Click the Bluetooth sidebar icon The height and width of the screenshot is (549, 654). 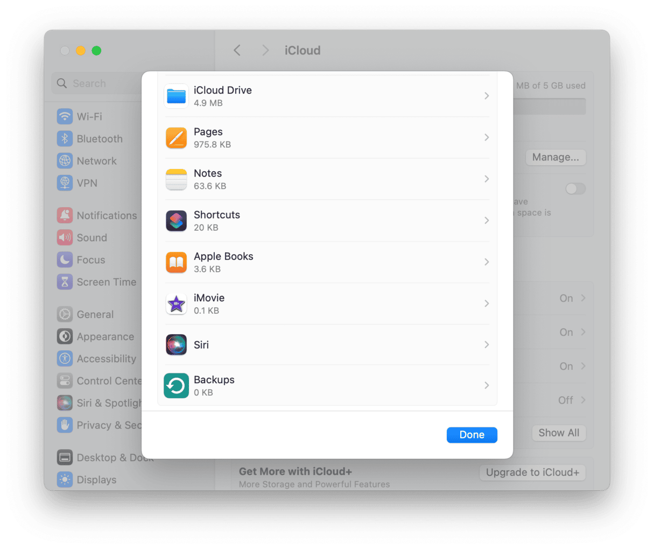coord(65,138)
